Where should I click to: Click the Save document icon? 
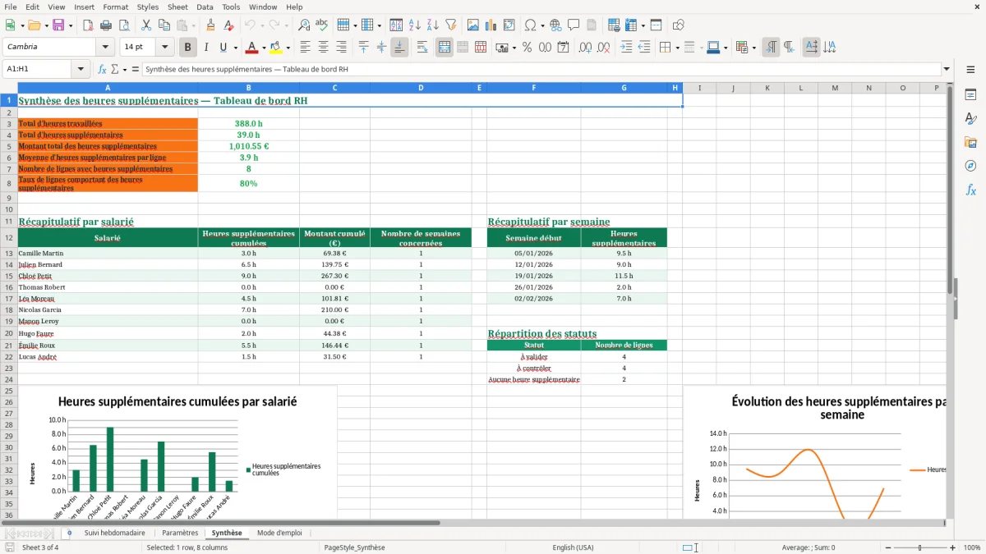pos(58,25)
